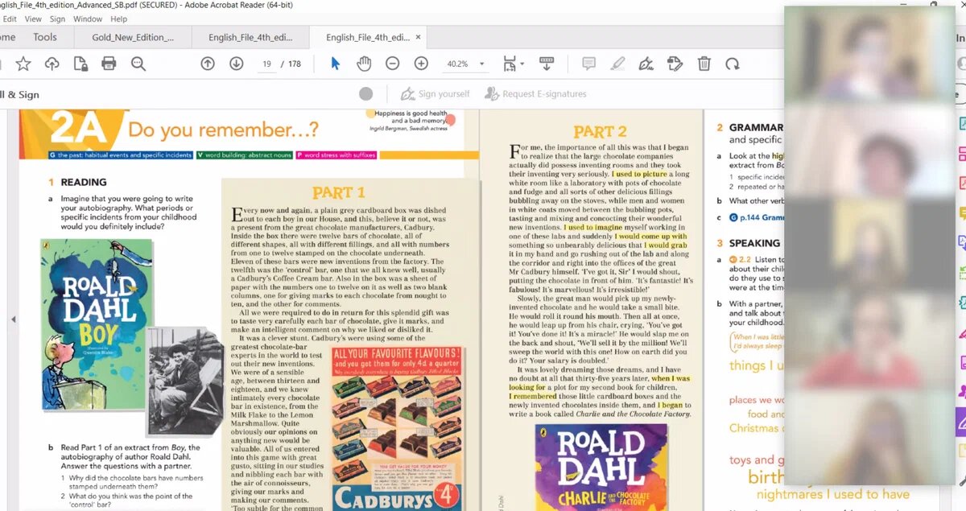Click 'nightmares I used to have' text
Image resolution: width=966 pixels, height=511 pixels.
(x=833, y=494)
